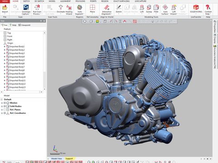Open the Properties side panel

(x=214, y=26)
